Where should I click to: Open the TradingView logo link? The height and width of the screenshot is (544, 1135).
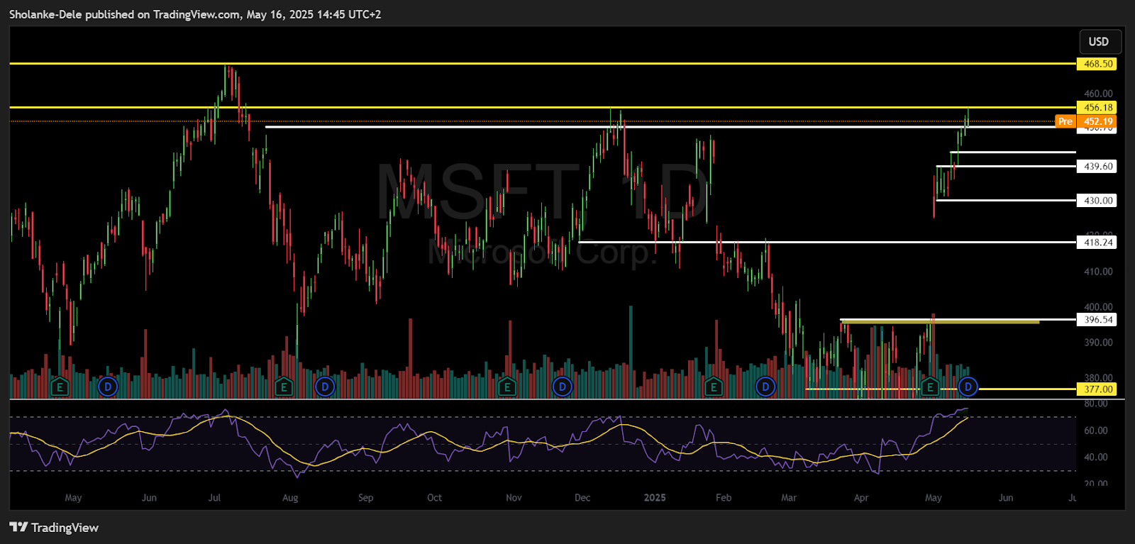tap(54, 527)
